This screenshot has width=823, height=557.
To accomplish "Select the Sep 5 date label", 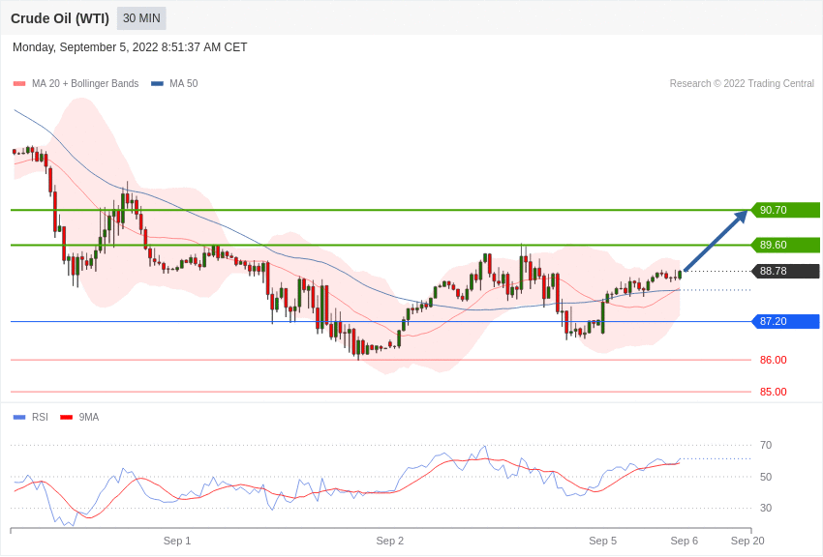I will click(x=603, y=541).
